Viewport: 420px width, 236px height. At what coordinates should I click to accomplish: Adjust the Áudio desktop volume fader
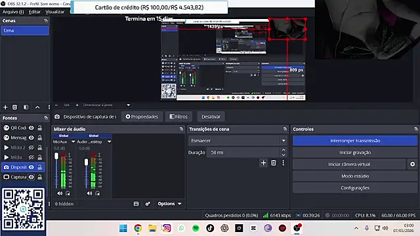(x=86, y=162)
